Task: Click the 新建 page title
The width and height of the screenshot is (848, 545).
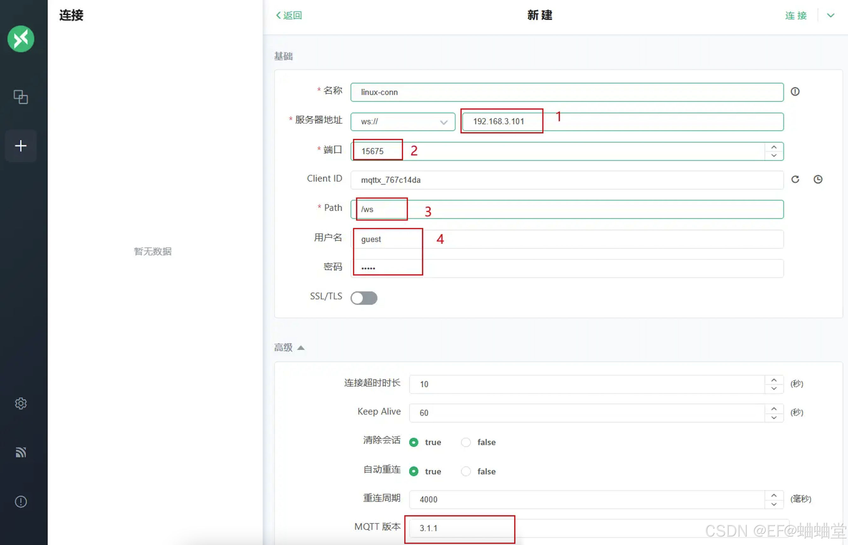Action: [540, 15]
